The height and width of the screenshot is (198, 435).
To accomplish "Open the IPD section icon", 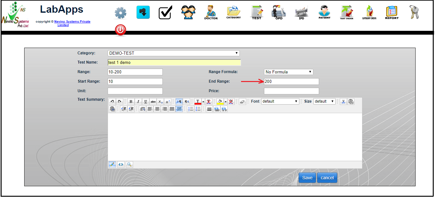I will [301, 12].
